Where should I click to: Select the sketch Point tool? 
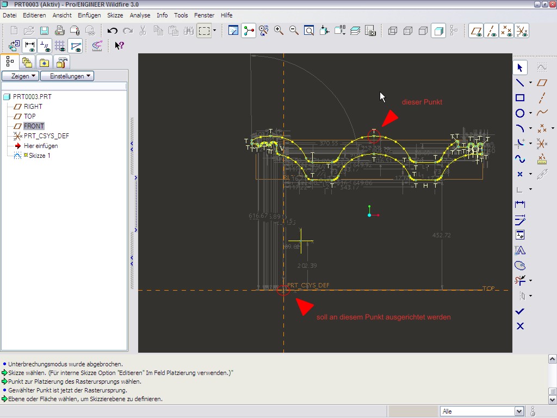tap(520, 174)
